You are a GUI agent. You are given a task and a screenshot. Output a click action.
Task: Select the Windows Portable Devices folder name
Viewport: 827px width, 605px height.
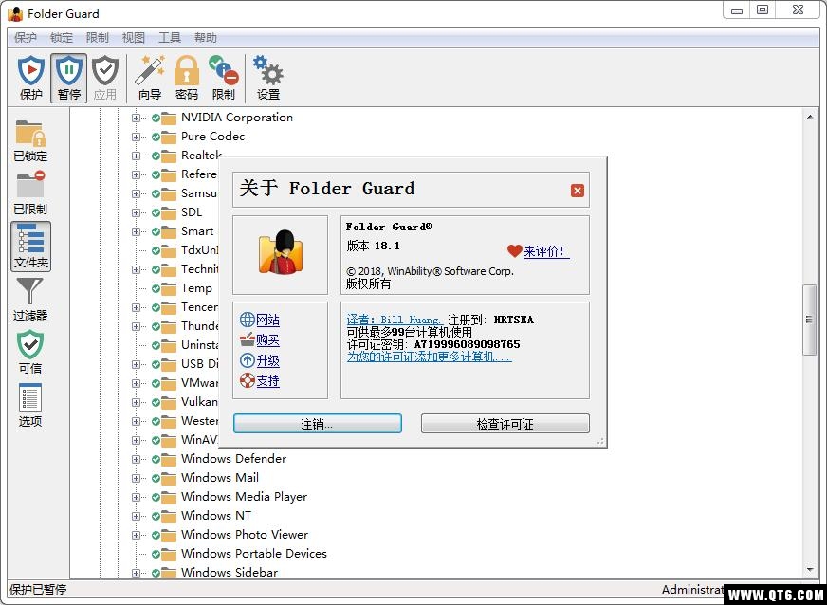(x=253, y=554)
